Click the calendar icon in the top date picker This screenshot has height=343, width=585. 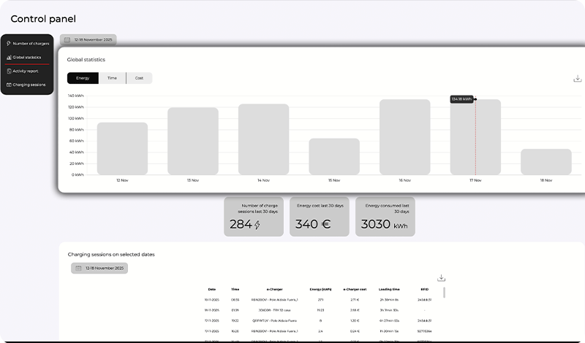(x=67, y=40)
